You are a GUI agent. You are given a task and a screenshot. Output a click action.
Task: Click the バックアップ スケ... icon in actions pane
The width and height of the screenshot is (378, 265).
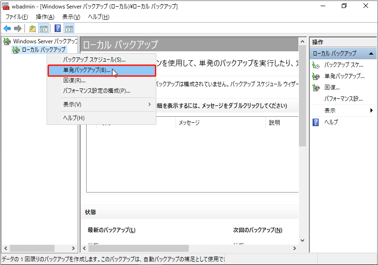pyautogui.click(x=316, y=65)
